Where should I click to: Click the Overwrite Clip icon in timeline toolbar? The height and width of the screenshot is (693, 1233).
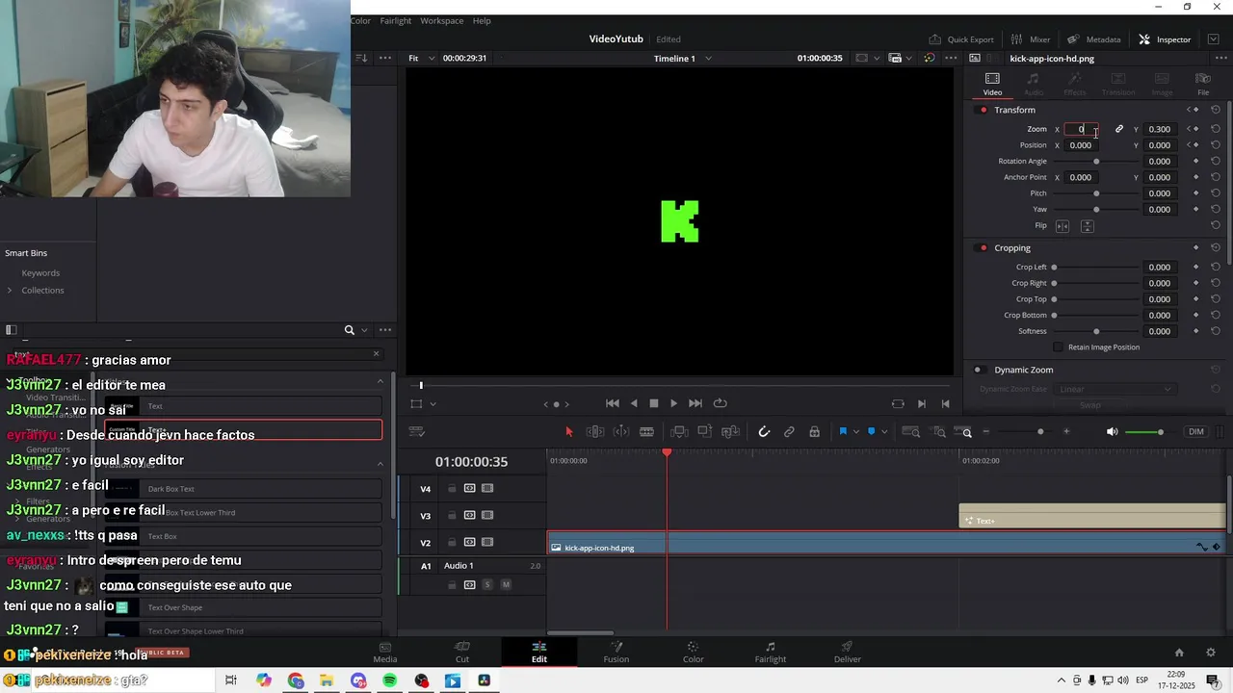[704, 431]
